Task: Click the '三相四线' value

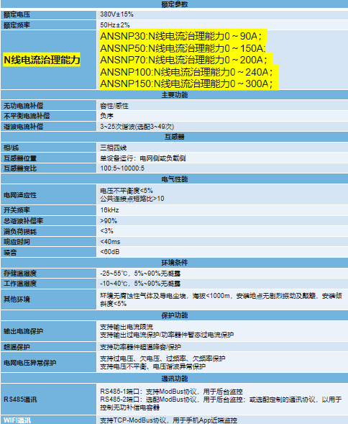Action: click(114, 148)
